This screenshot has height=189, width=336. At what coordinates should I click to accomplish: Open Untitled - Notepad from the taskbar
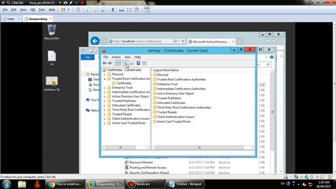click(185, 184)
